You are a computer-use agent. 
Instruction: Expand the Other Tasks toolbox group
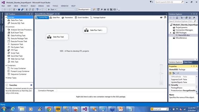coord(6,78)
